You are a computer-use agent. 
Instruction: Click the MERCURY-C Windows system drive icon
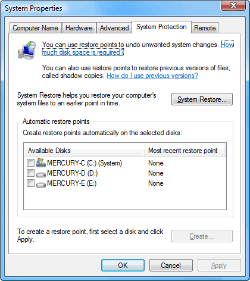coord(41,163)
